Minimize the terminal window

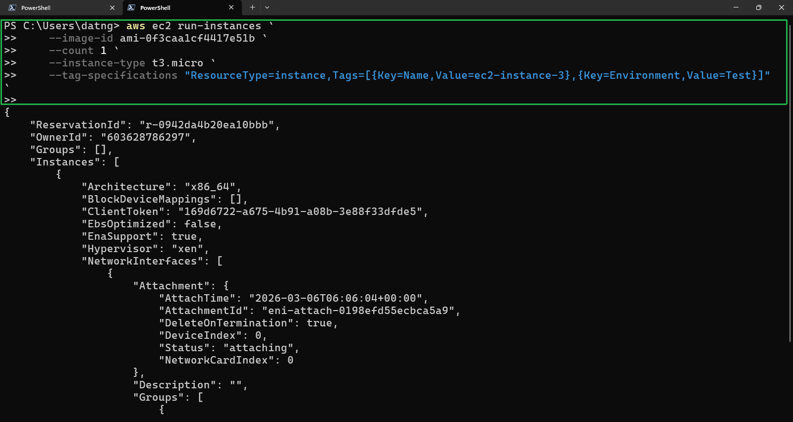(x=736, y=7)
